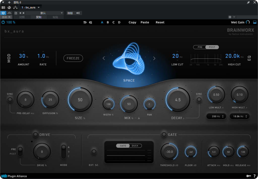
Task: Click the SPACE reverb visual
Action: [129, 58]
